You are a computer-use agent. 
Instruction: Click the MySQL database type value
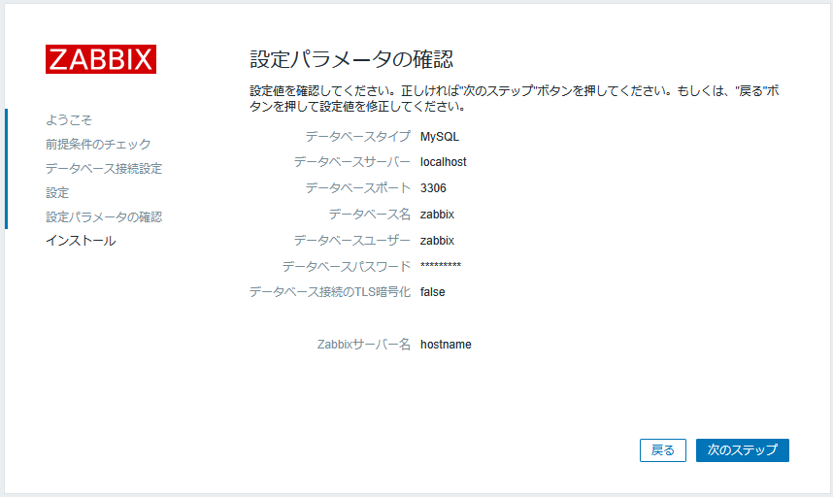440,137
